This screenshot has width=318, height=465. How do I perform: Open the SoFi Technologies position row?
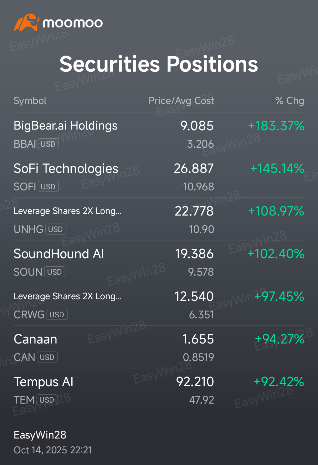(159, 176)
